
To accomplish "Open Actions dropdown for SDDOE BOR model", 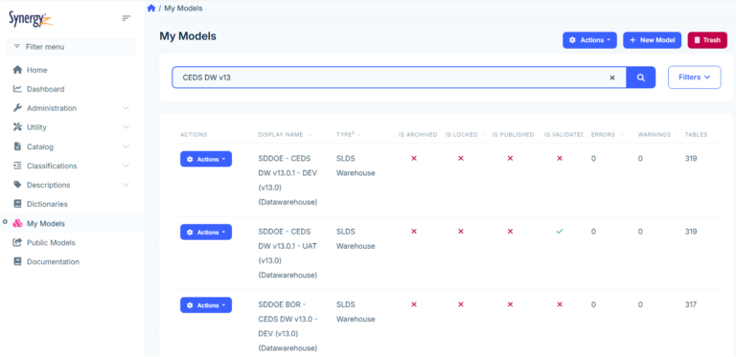I will pos(206,305).
